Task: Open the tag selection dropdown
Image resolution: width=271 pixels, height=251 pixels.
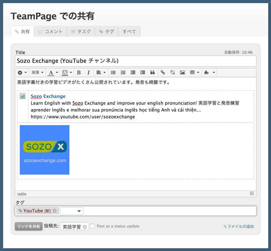Action: coord(79,211)
